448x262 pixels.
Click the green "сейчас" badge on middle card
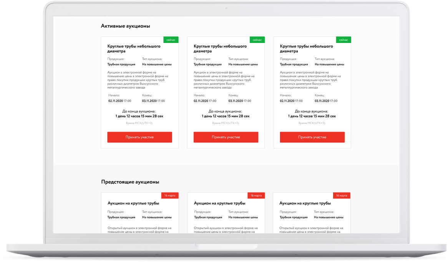[257, 40]
